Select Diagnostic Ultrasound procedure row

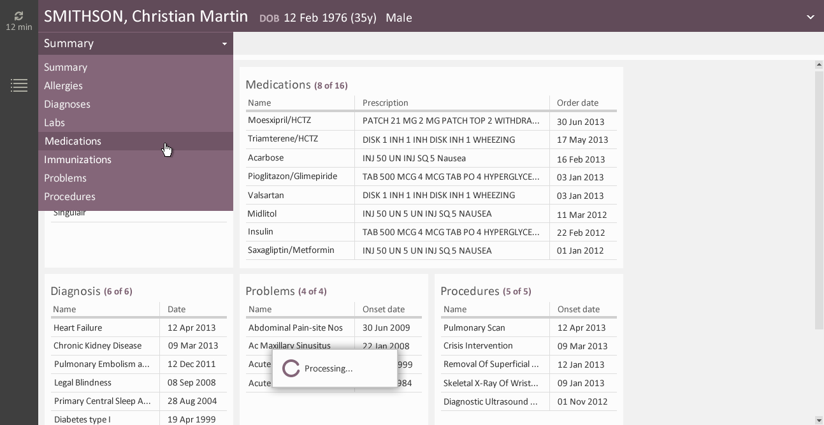click(x=529, y=401)
